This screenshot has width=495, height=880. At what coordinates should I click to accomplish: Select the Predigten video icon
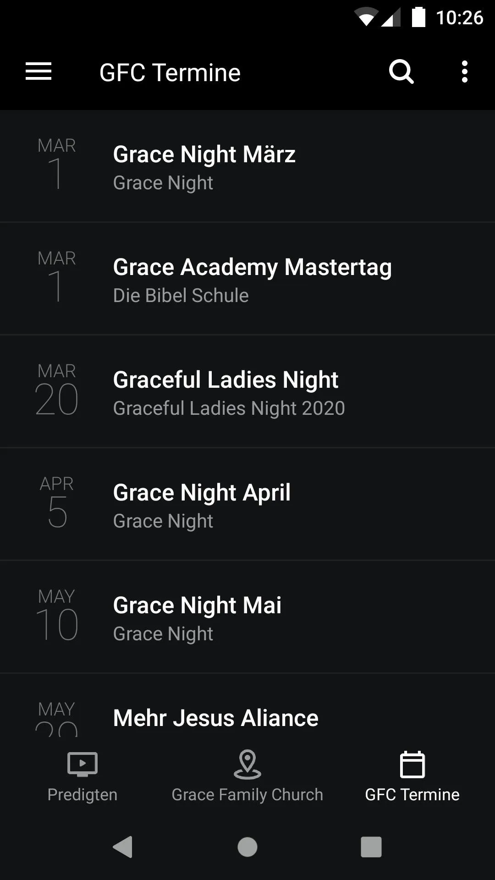pos(82,764)
